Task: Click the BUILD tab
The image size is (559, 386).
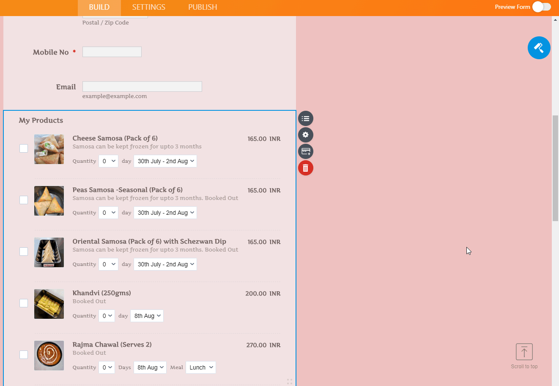Action: point(99,7)
